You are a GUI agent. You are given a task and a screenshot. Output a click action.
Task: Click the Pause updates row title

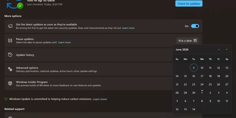[x=25, y=39]
